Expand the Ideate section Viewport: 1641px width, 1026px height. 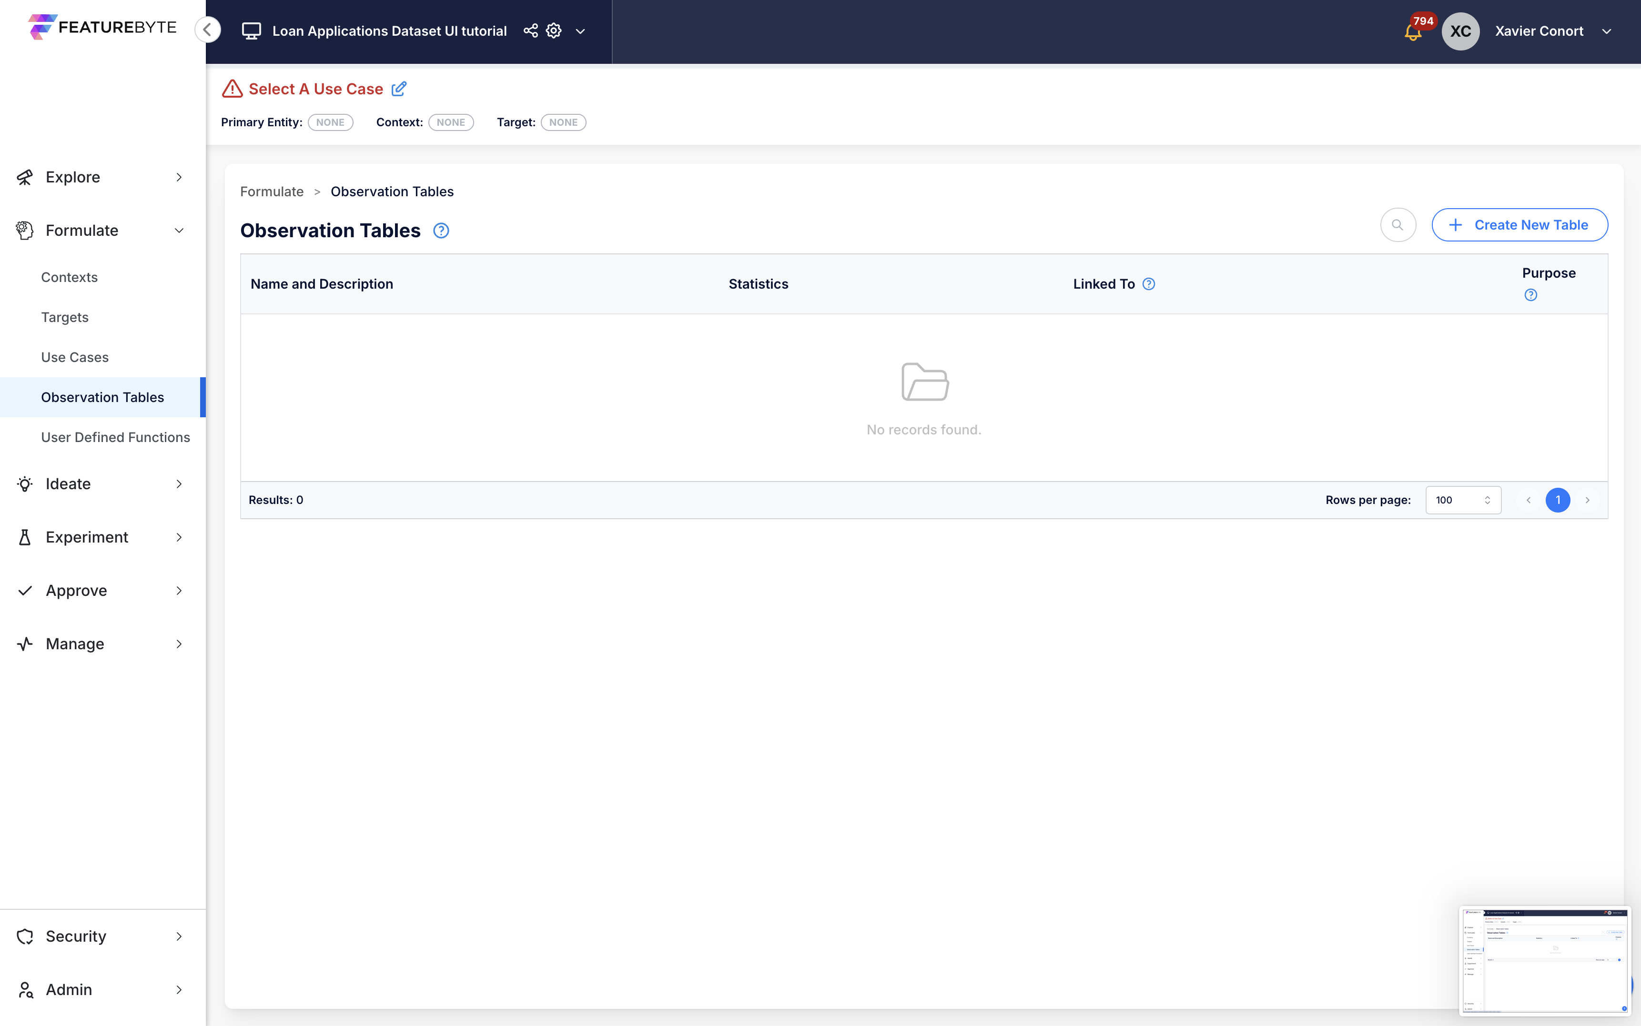102,484
